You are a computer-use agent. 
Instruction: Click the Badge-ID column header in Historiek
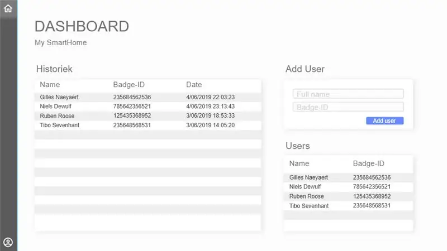(x=129, y=85)
